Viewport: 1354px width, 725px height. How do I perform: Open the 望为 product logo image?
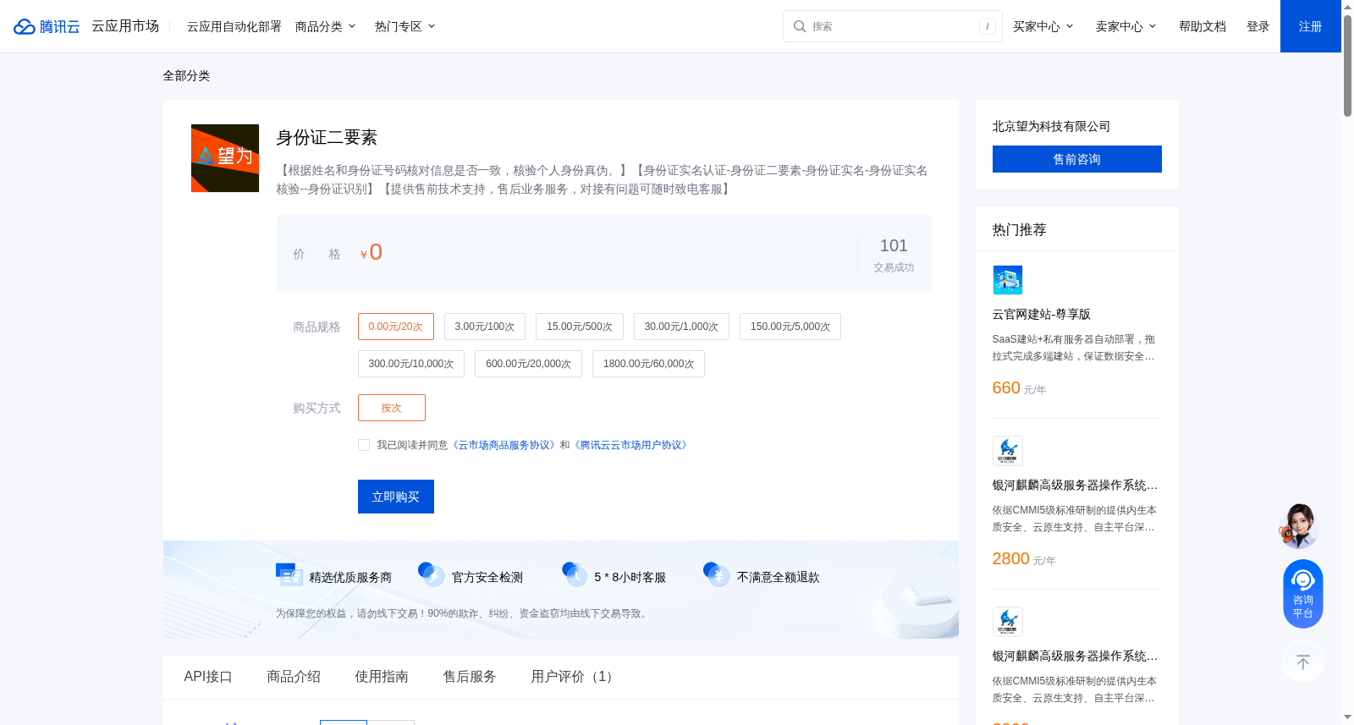click(225, 158)
